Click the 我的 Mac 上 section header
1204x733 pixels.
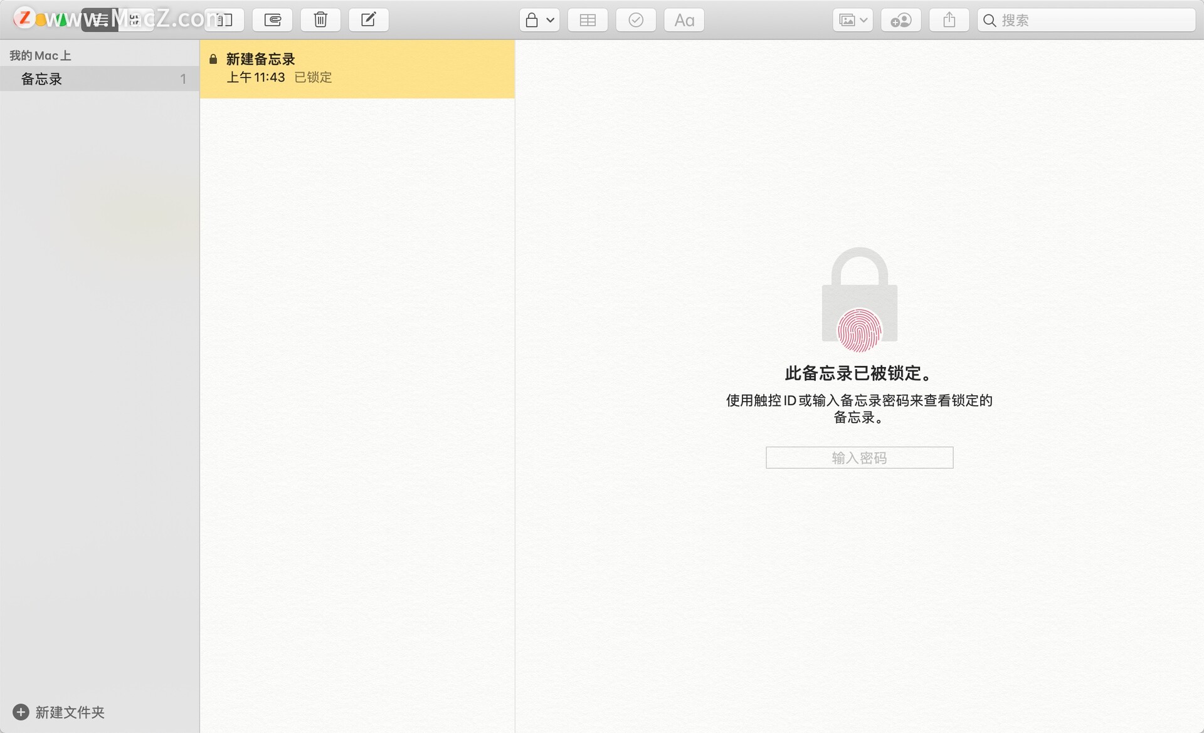pos(40,56)
